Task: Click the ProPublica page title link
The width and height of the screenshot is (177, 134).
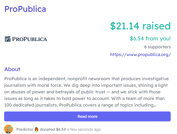Action: (x=25, y=9)
